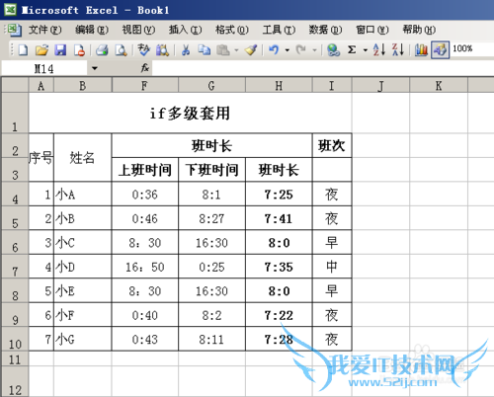Click the fx Insert Function icon
The image size is (494, 397).
click(x=145, y=68)
